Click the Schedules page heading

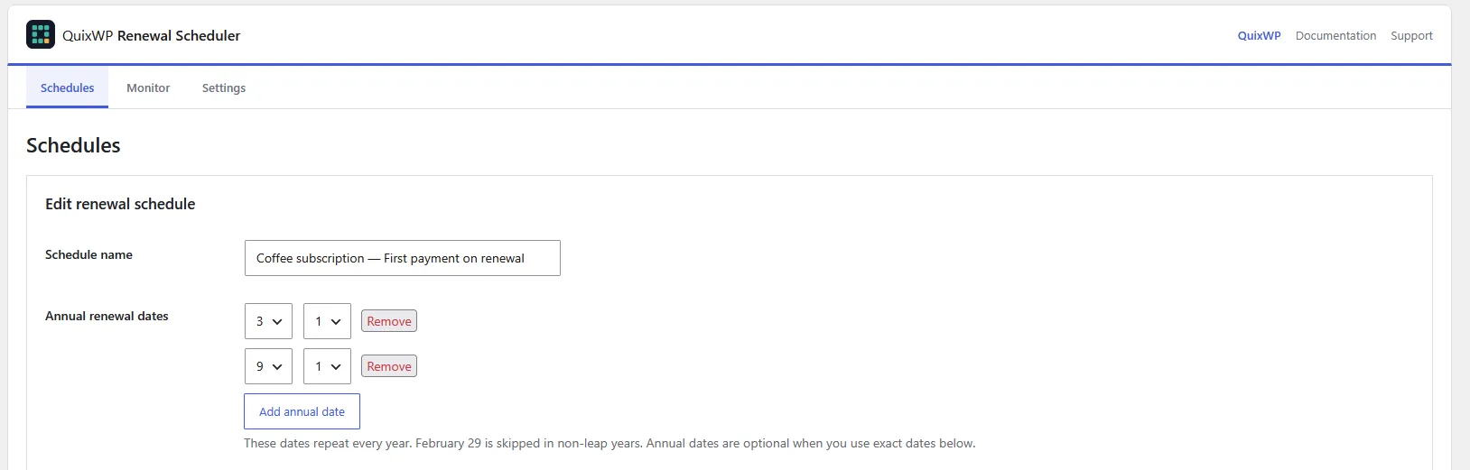point(73,145)
